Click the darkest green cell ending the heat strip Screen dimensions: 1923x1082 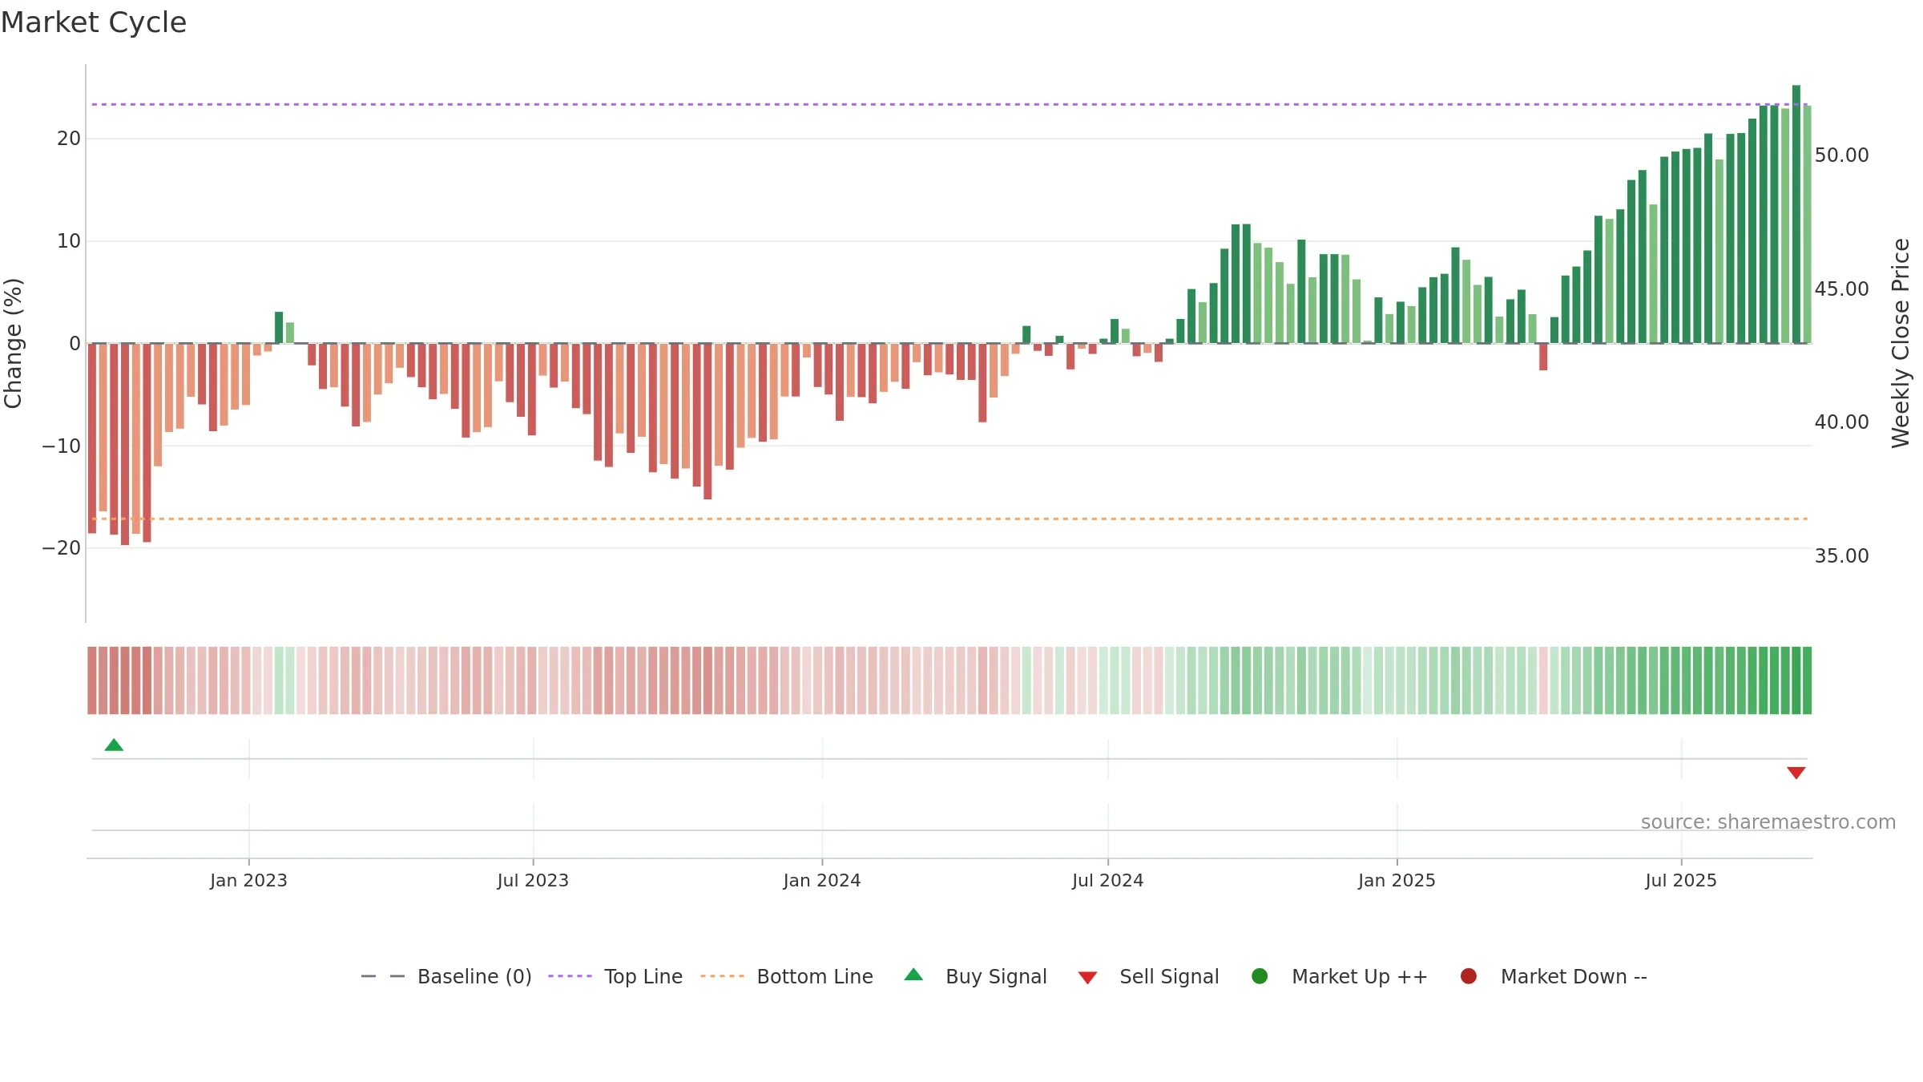1807,680
